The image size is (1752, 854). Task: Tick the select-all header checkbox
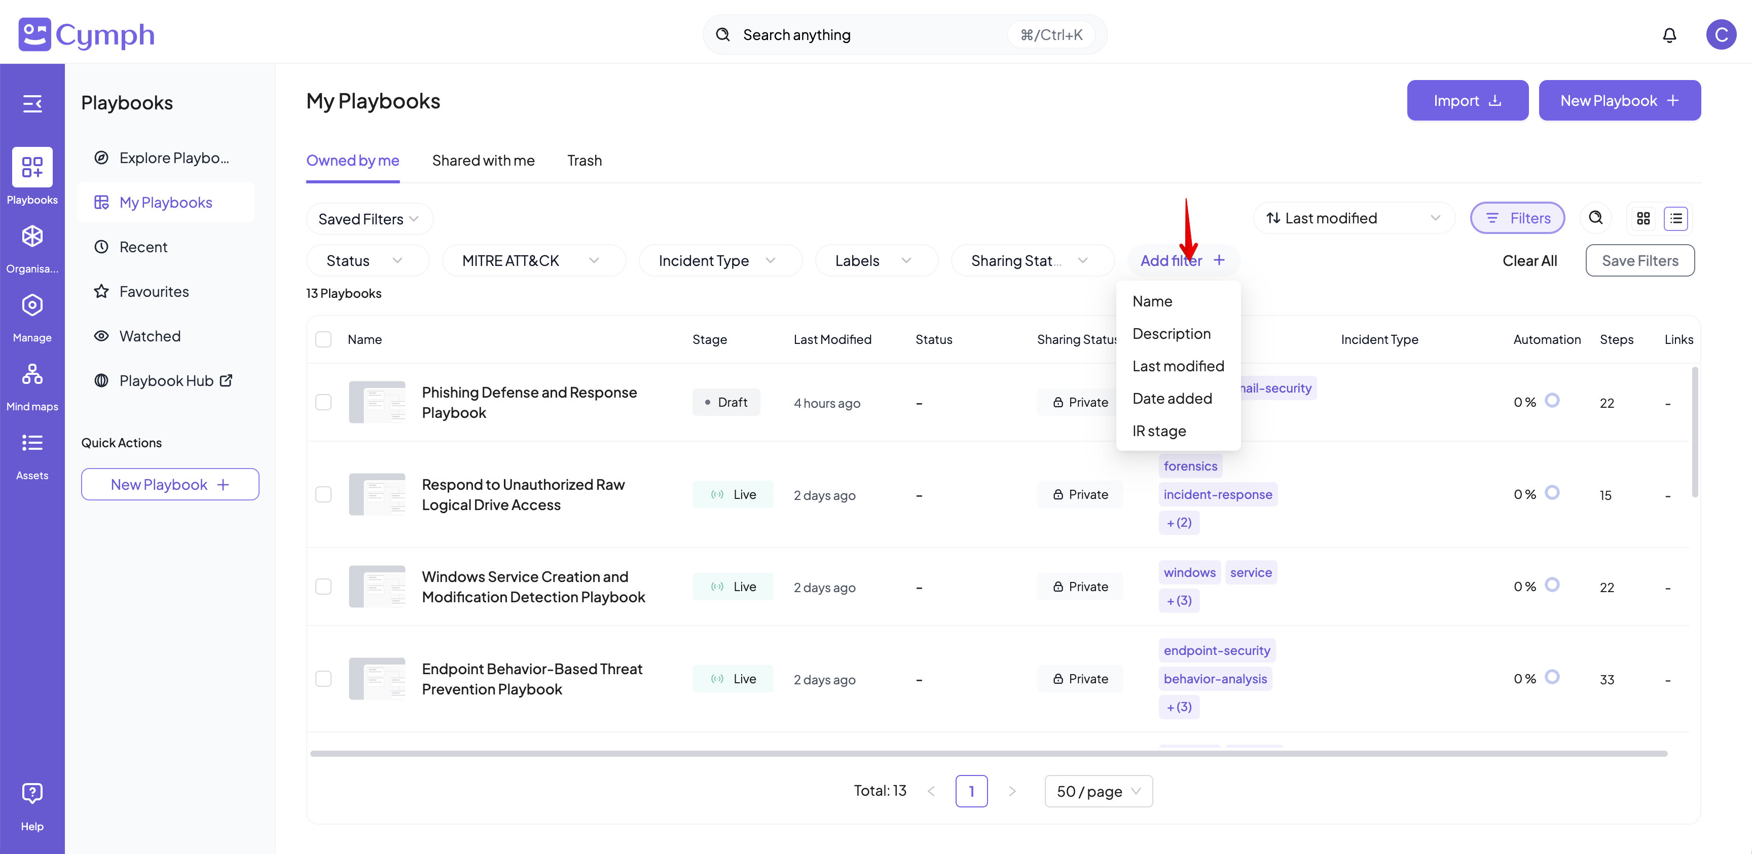(x=323, y=339)
